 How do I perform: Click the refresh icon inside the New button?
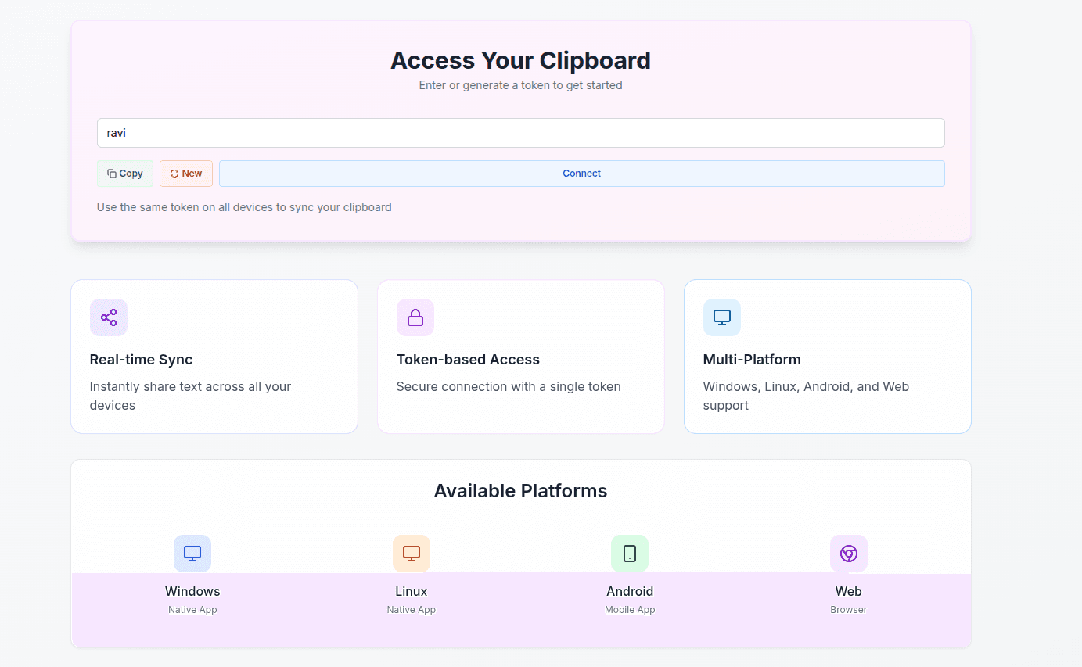[x=174, y=174]
